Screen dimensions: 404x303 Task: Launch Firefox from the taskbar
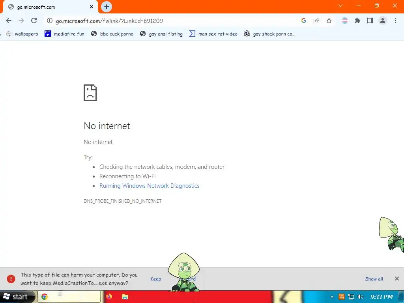(x=109, y=297)
